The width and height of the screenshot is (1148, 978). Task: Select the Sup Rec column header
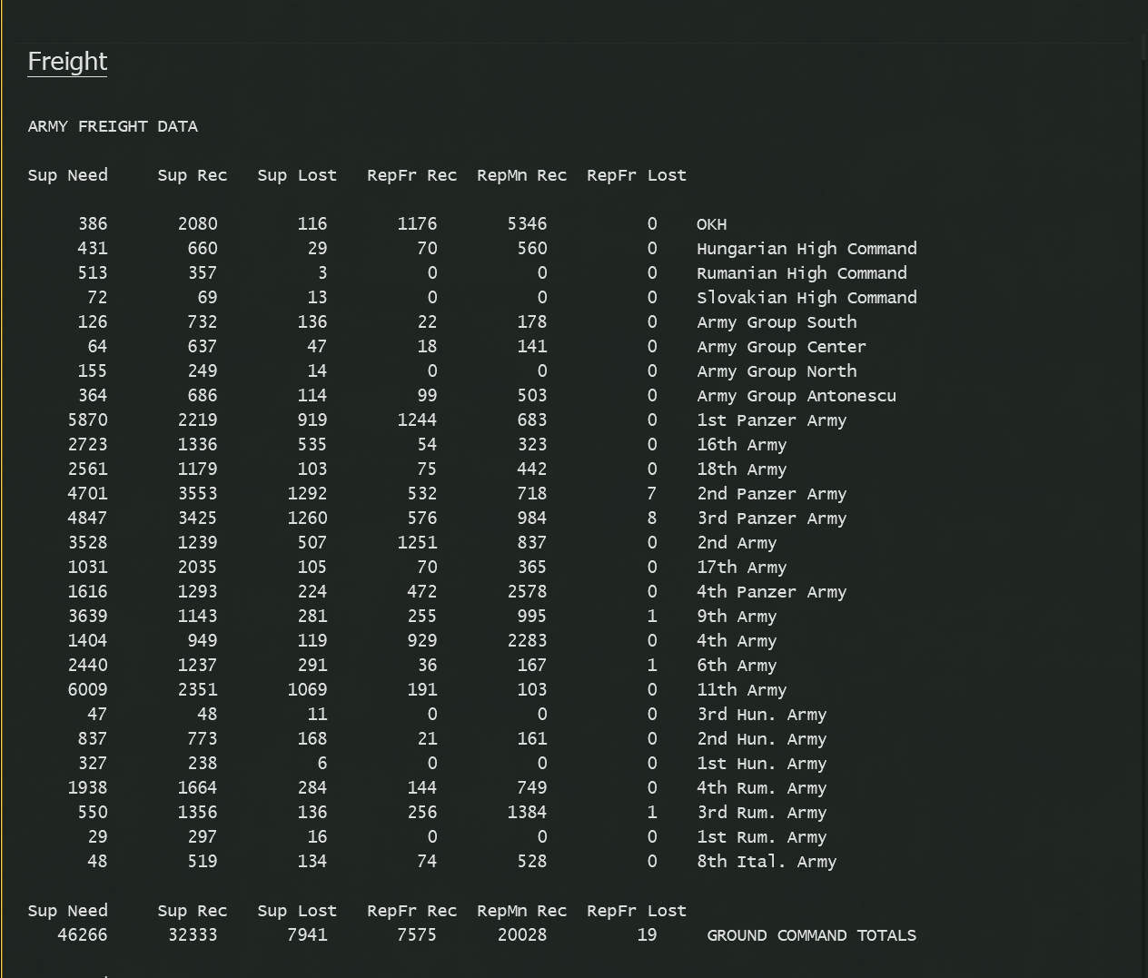tap(192, 175)
